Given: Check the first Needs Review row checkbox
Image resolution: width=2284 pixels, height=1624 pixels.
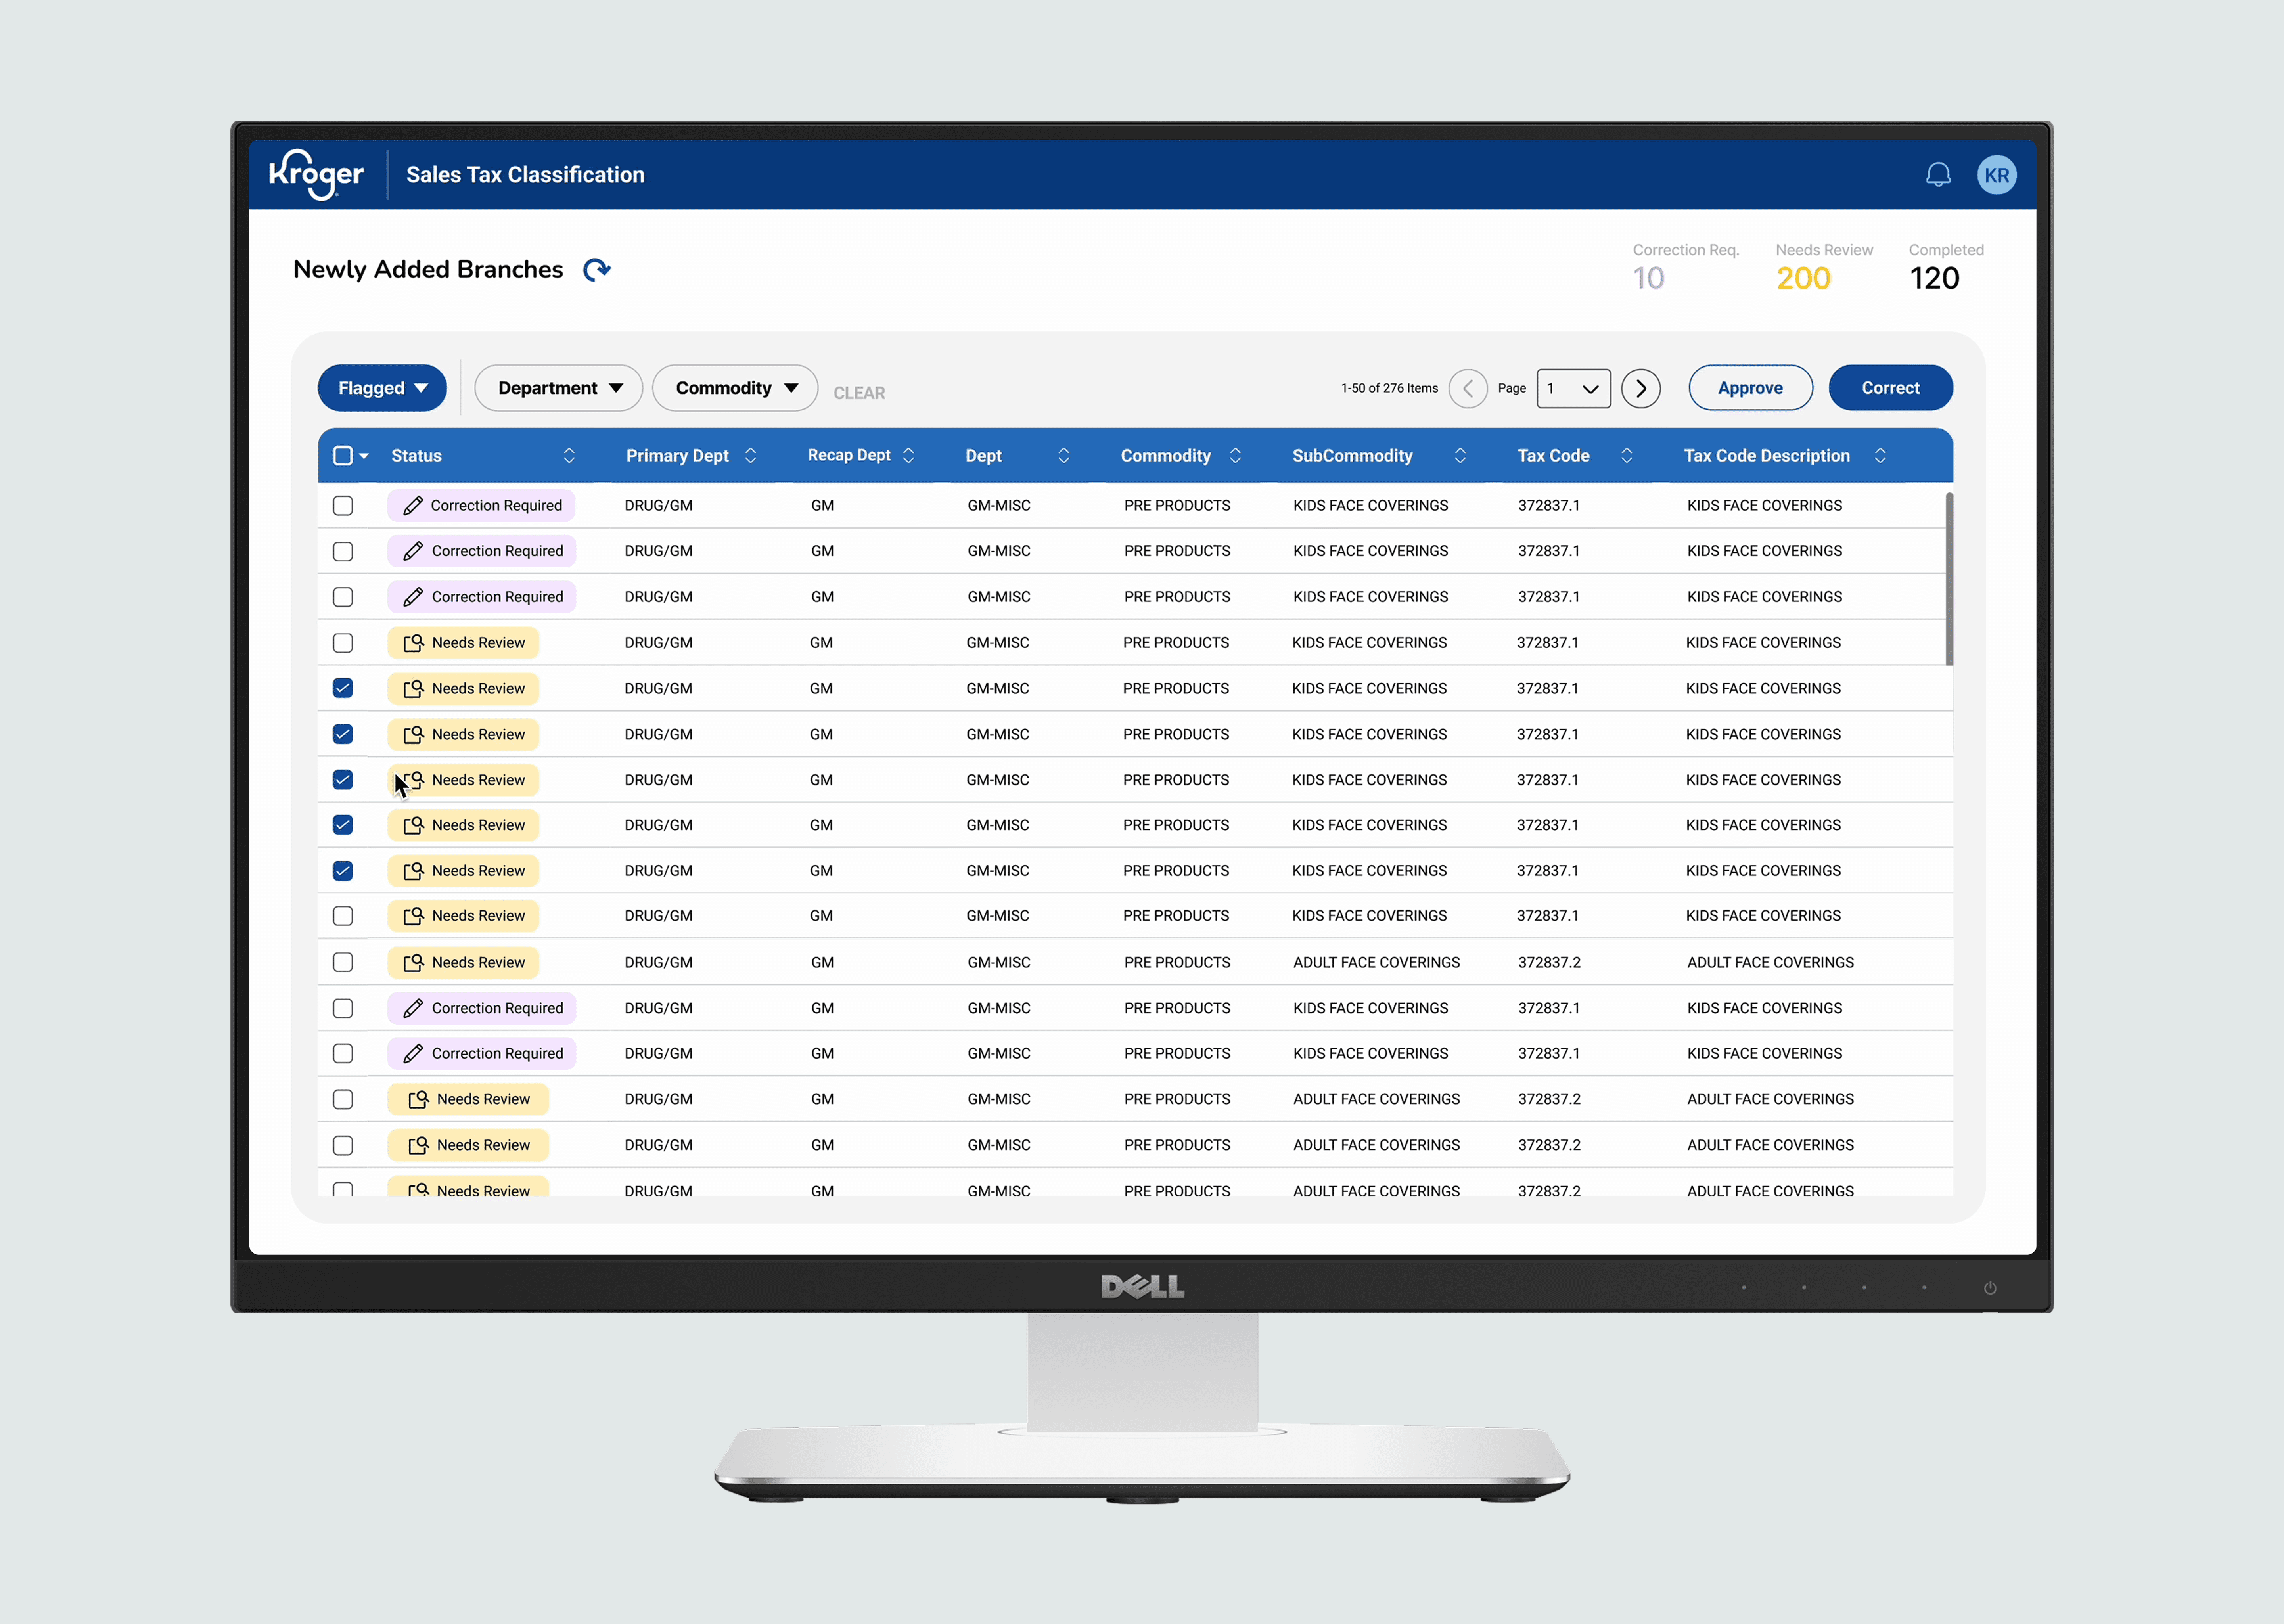Looking at the screenshot, I should 343,643.
